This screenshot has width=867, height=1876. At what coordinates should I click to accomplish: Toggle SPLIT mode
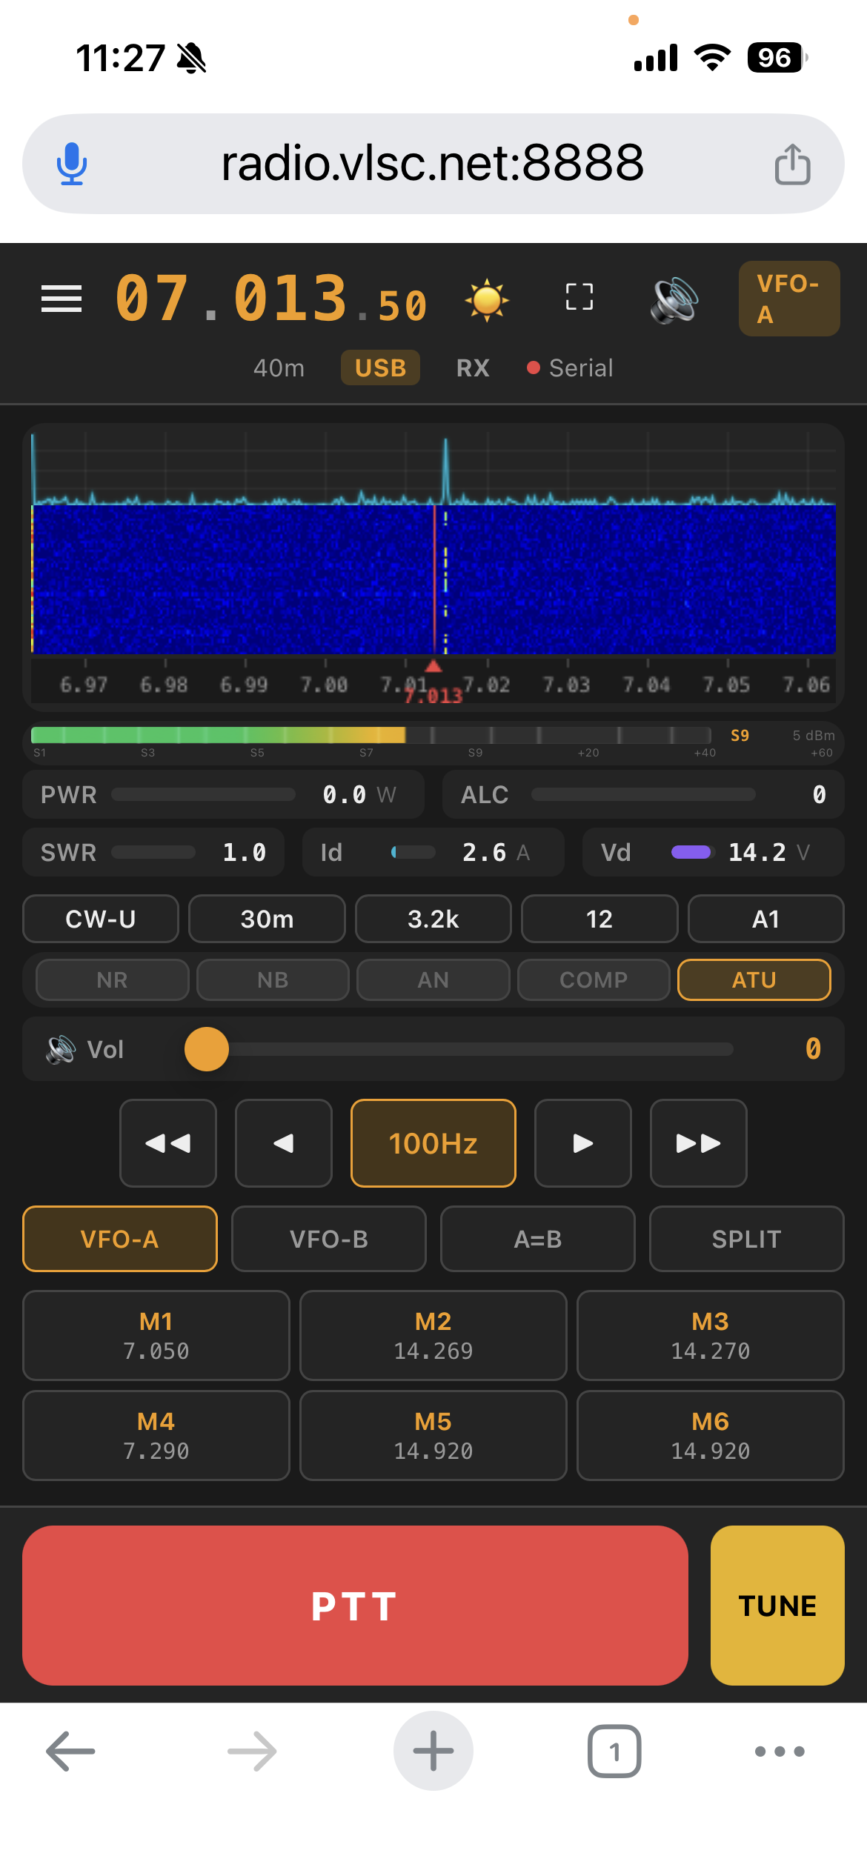(747, 1239)
